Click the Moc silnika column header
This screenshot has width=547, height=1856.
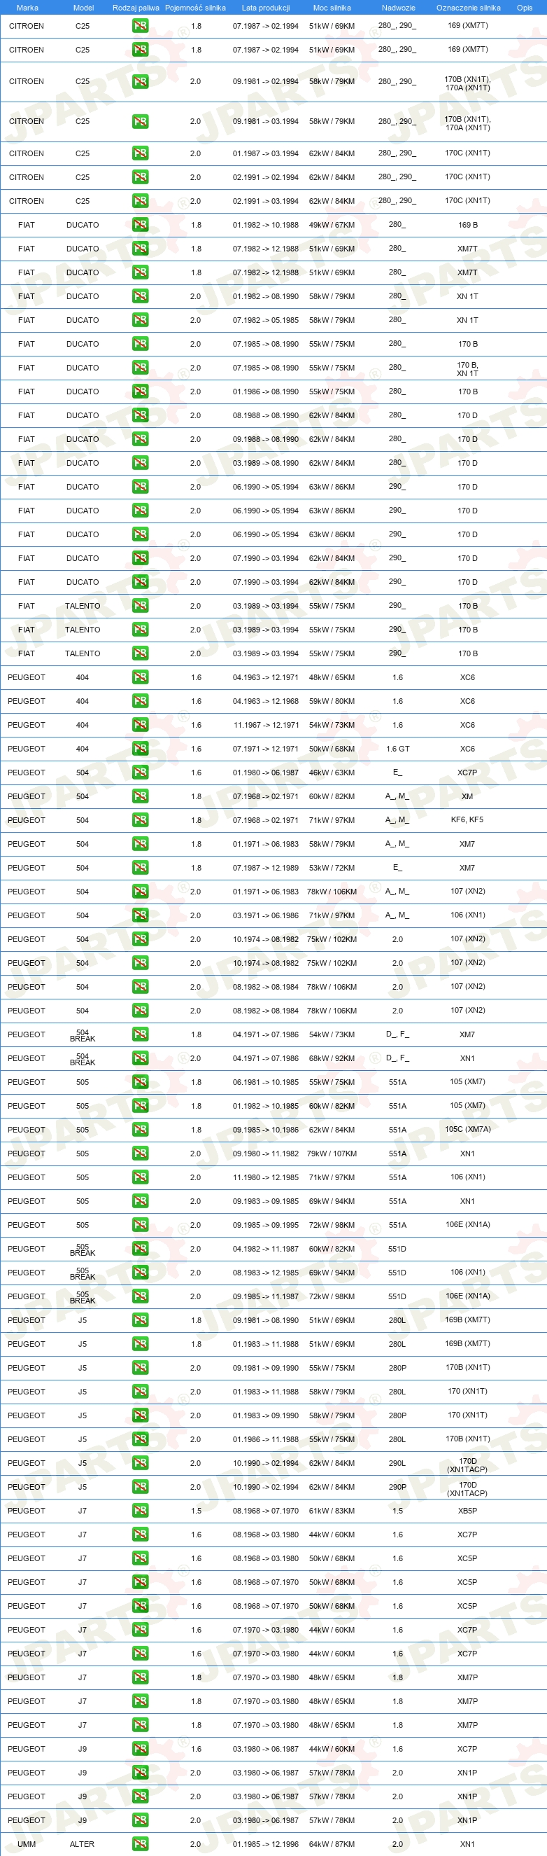click(x=332, y=8)
